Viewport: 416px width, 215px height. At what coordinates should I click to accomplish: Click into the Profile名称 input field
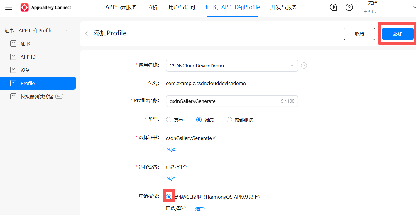[232, 101]
